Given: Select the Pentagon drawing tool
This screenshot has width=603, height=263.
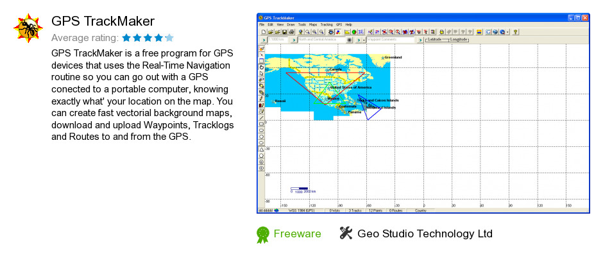Looking at the screenshot, I should tap(262, 155).
